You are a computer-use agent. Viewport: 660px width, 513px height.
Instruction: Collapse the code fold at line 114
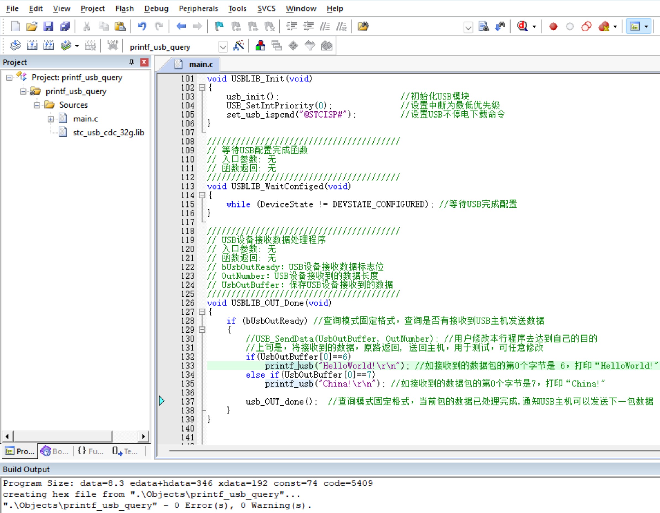tap(202, 195)
